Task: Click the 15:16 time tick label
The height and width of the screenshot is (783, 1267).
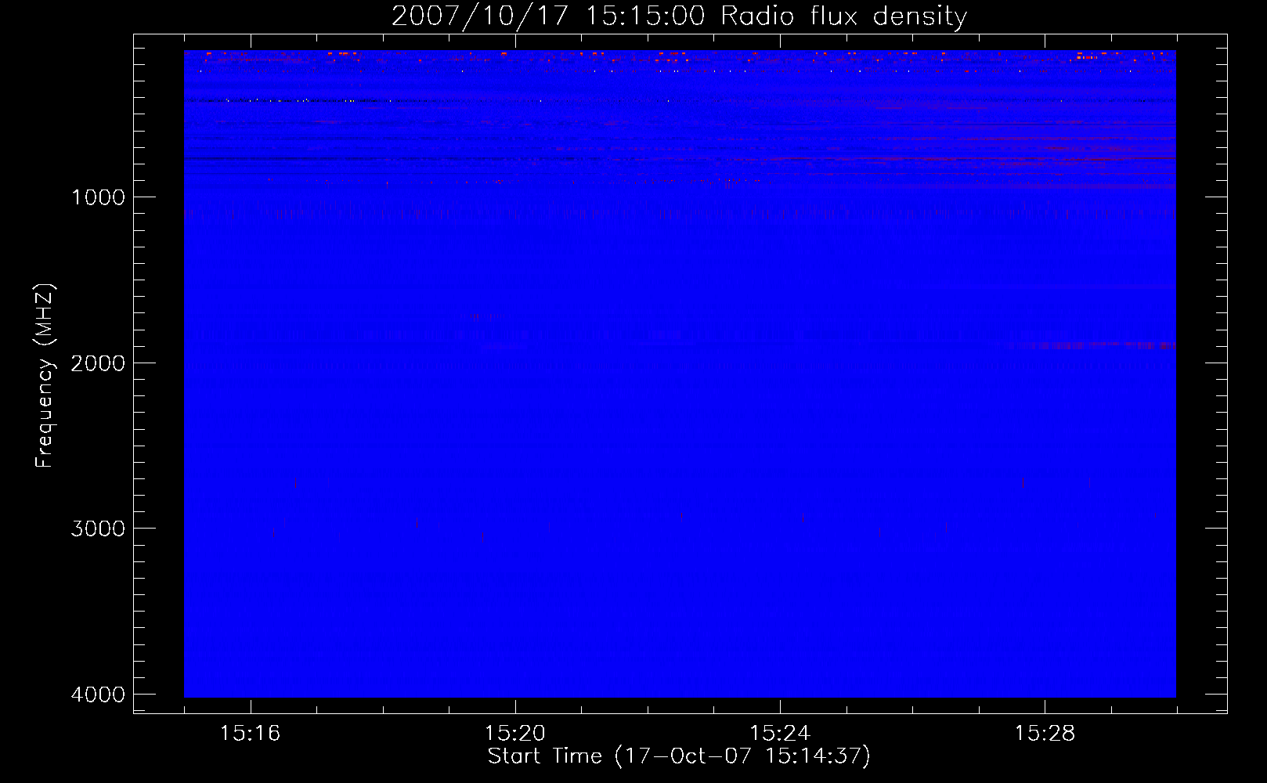Action: click(251, 733)
